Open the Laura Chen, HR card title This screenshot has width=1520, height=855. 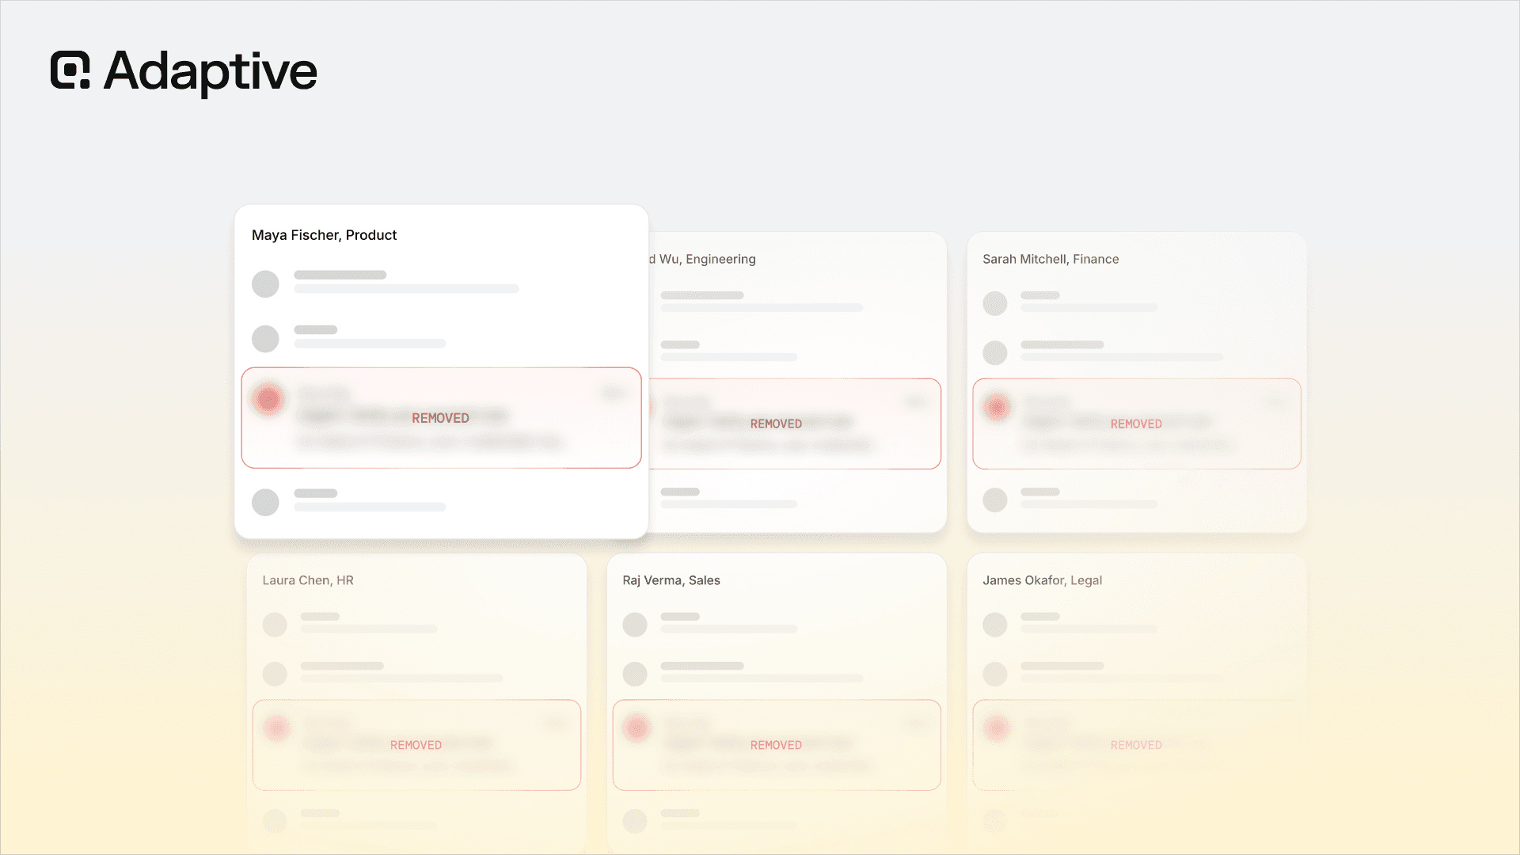[x=308, y=580]
